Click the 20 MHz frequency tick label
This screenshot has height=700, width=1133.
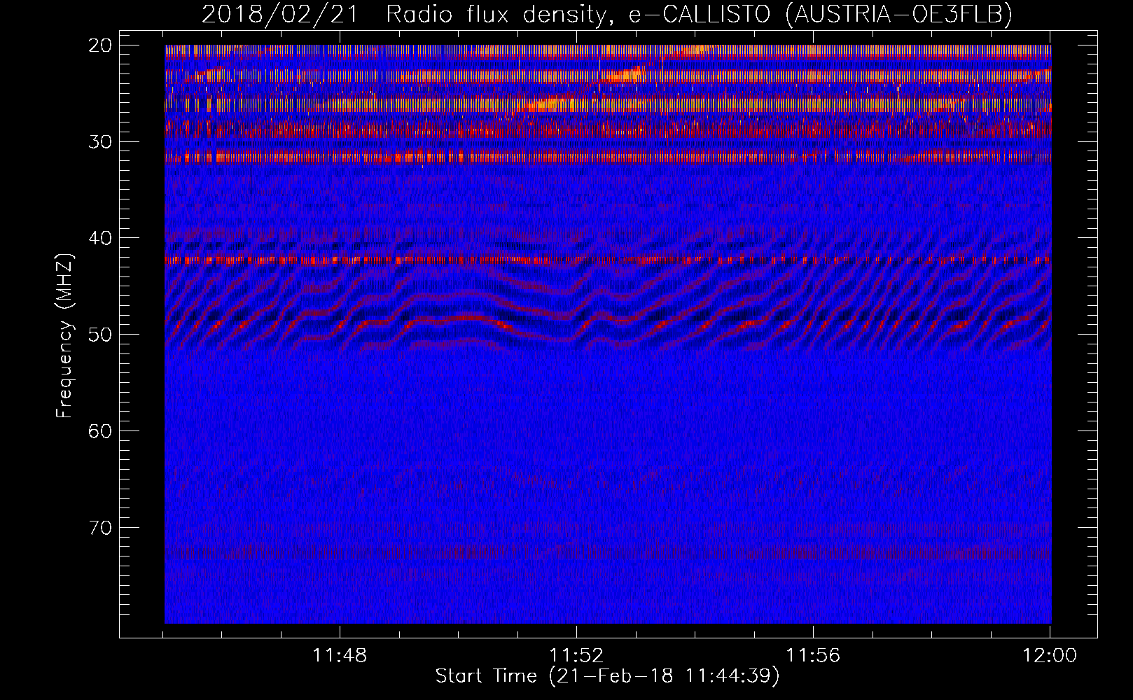click(100, 45)
